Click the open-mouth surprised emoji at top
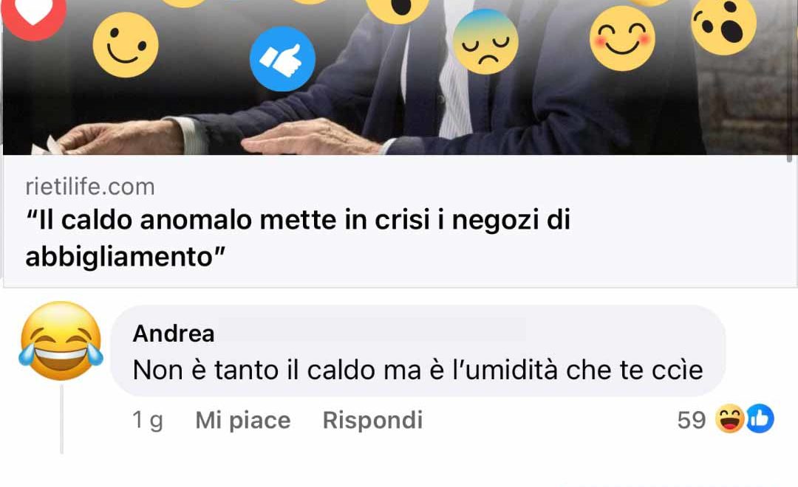798x487 pixels. (398, 9)
